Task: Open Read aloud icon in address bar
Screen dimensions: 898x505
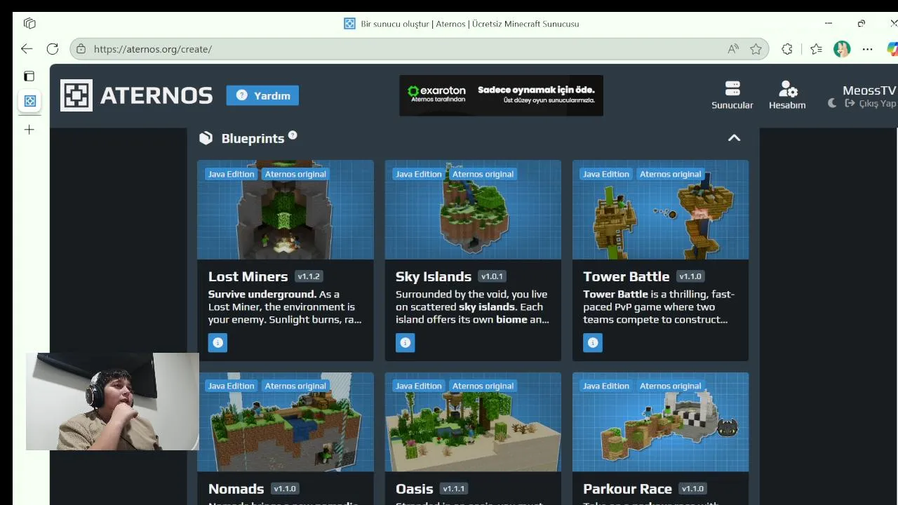Action: [x=733, y=49]
